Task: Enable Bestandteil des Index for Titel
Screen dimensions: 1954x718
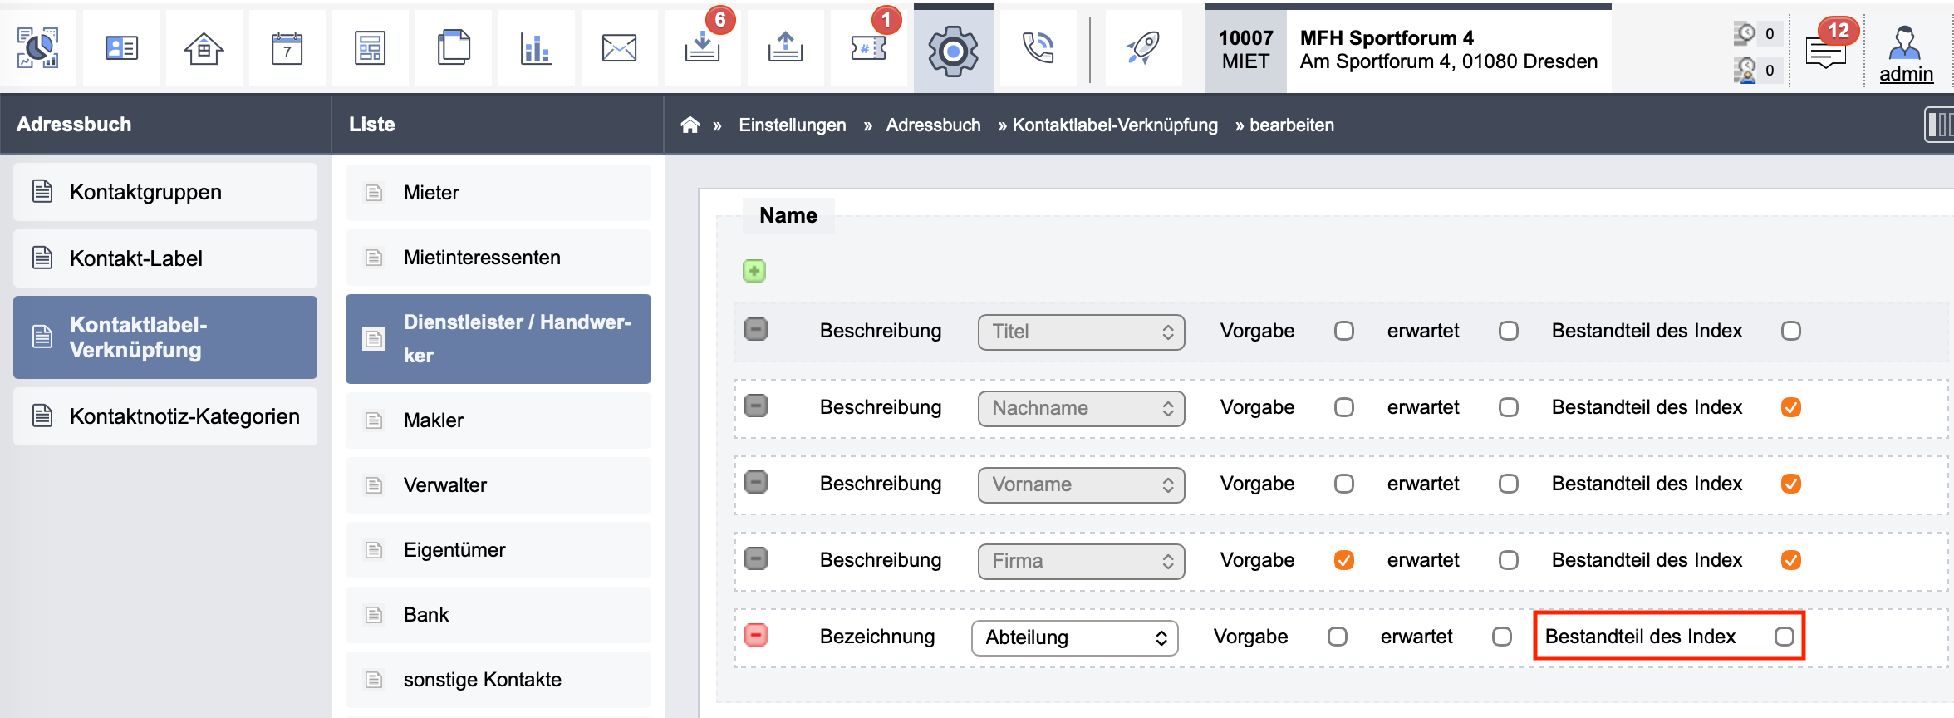Action: tap(1791, 331)
